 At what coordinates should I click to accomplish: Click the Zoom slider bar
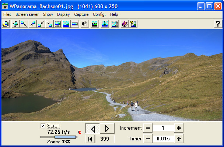pyautogui.click(x=59, y=137)
